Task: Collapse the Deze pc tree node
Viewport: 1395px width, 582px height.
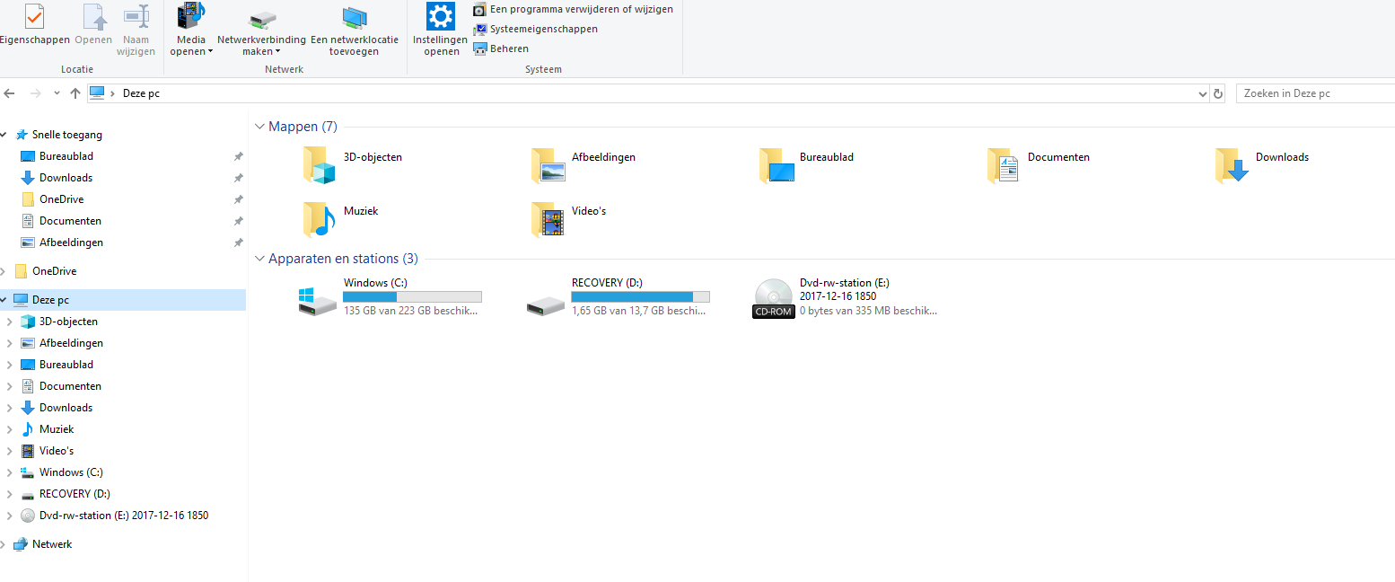Action: (x=4, y=300)
